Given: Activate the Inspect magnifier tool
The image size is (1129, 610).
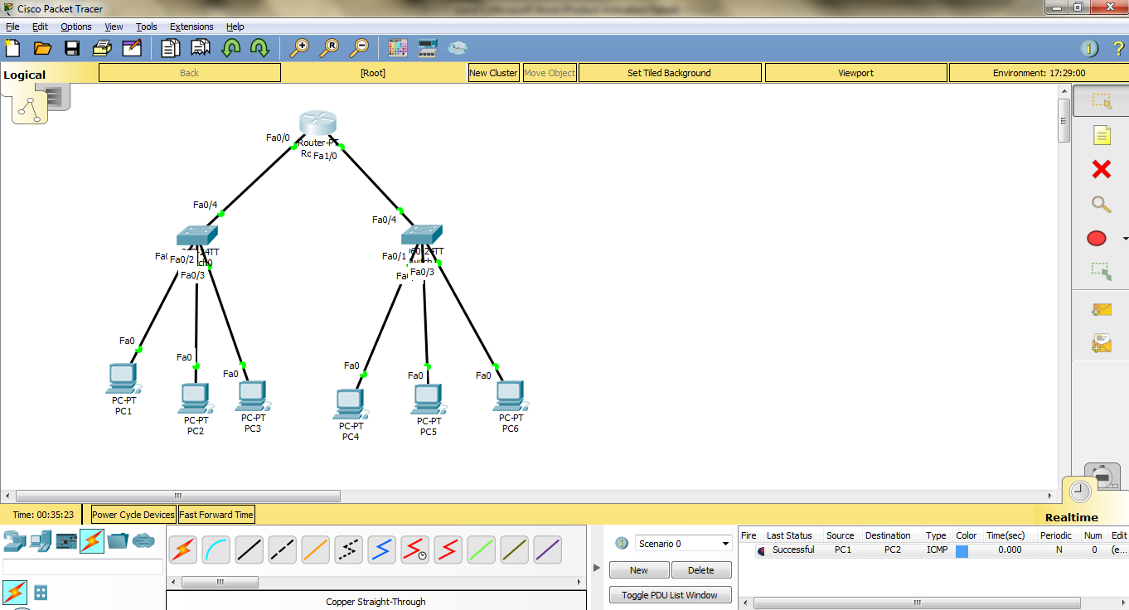Looking at the screenshot, I should pyautogui.click(x=1101, y=204).
